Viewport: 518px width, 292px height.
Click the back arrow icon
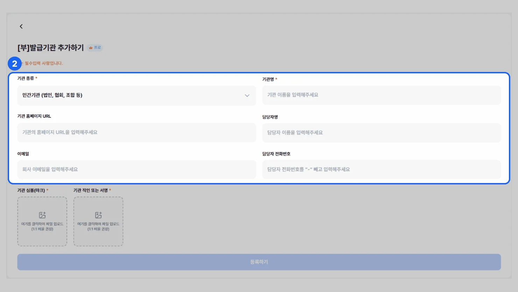click(x=21, y=27)
